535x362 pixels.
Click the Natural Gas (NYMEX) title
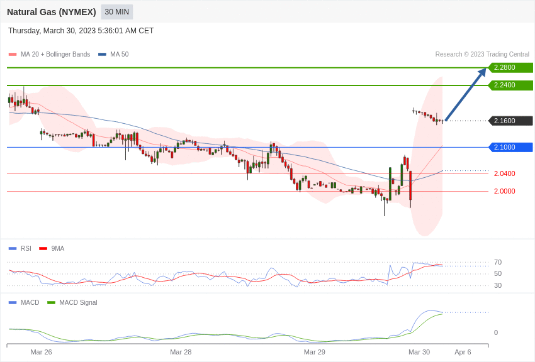pyautogui.click(x=52, y=12)
